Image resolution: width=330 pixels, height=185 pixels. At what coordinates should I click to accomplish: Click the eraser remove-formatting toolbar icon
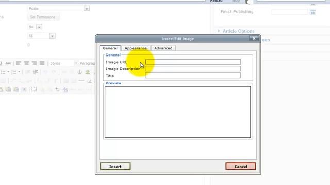click(89, 81)
